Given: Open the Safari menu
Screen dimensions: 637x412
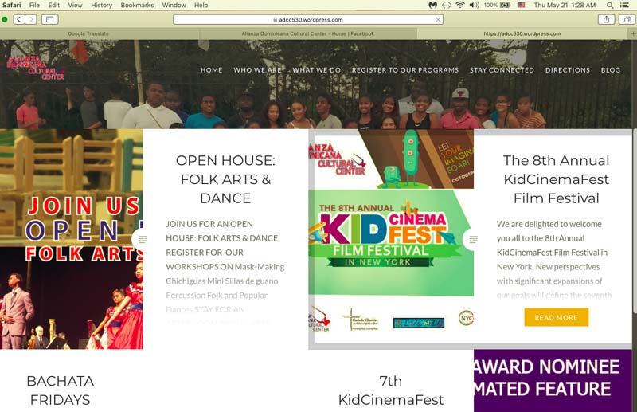Looking at the screenshot, I should pos(12,5).
